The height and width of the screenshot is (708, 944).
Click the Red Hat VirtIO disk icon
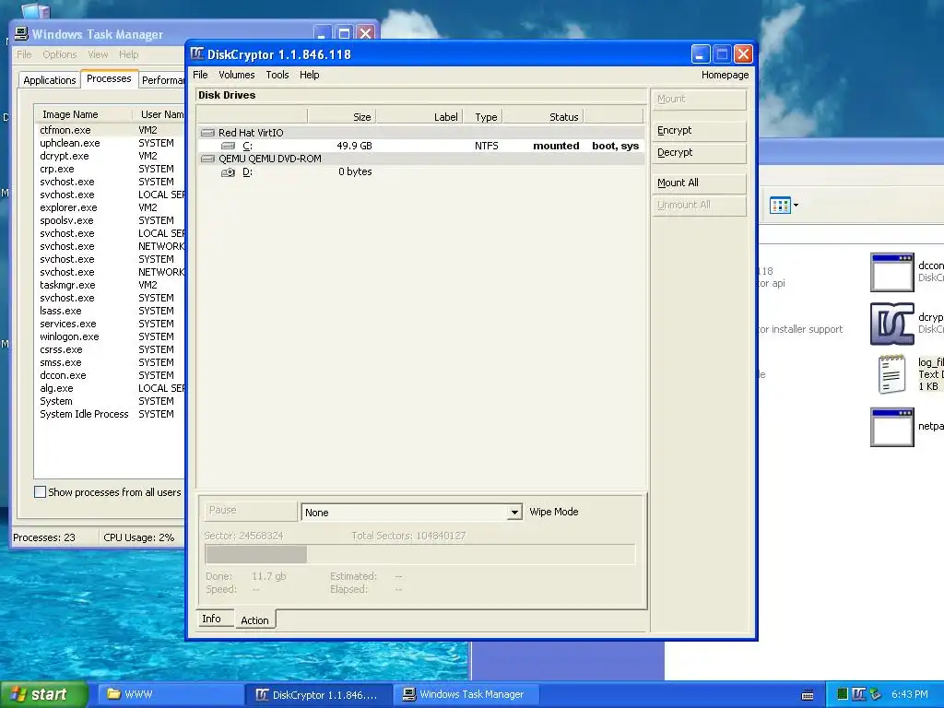click(207, 133)
